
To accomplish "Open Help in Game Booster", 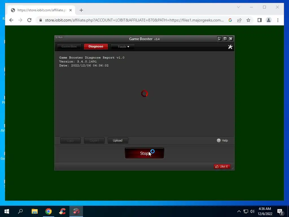I will pyautogui.click(x=222, y=140).
